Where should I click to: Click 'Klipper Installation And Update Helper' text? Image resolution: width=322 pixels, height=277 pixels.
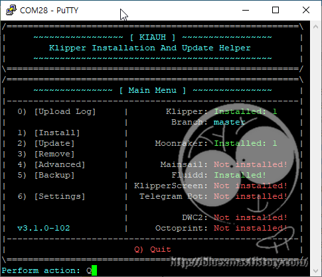(150, 48)
